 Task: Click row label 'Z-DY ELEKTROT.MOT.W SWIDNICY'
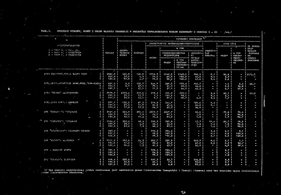65,74
